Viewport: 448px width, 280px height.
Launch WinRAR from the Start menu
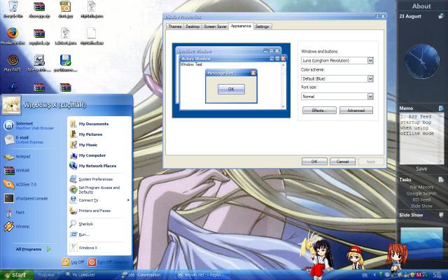17,171
